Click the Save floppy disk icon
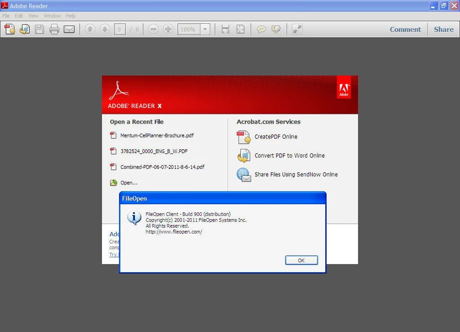The height and width of the screenshot is (332, 460). 40,29
